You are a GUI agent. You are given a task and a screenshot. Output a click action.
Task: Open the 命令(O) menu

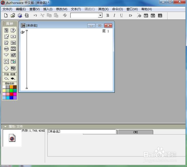tap(118, 9)
